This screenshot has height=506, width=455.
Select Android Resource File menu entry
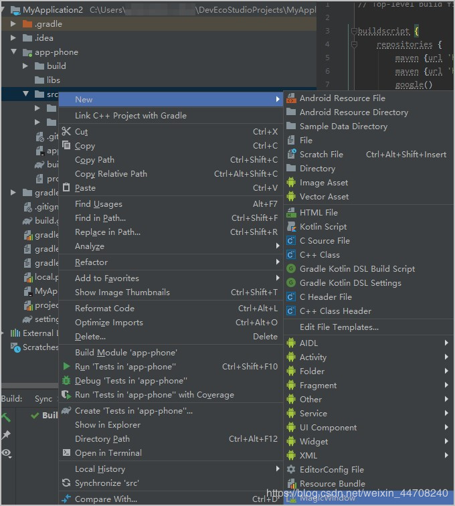pos(342,98)
